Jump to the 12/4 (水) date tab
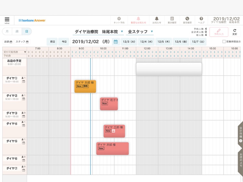The image size is (243, 182). [146, 42]
